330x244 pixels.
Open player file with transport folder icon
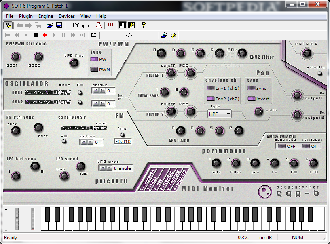click(x=163, y=35)
